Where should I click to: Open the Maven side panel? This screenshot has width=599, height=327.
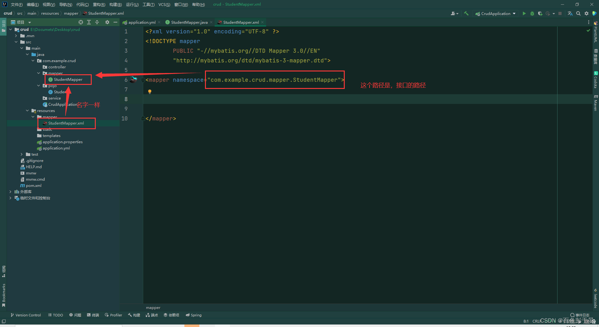coord(596,103)
